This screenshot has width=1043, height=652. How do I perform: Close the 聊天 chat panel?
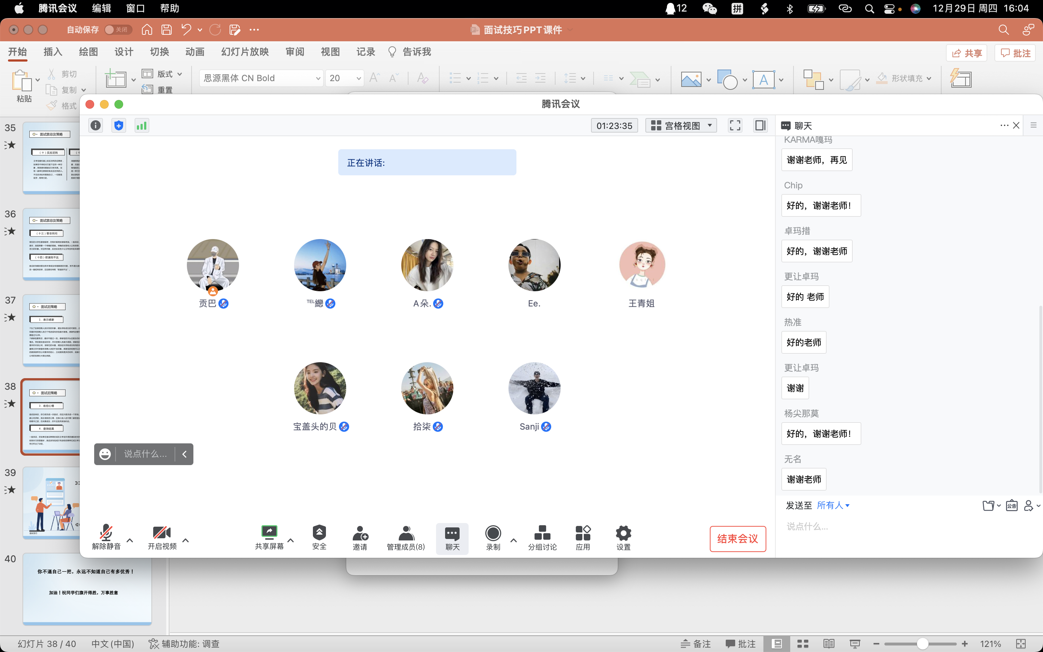click(1016, 125)
